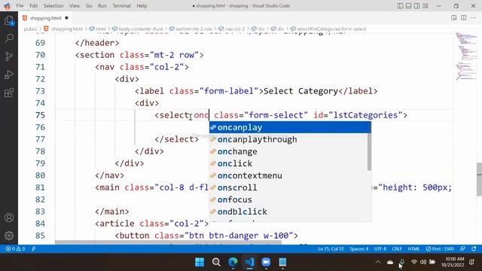Toggle primary side bar layout icon

coord(400,6)
